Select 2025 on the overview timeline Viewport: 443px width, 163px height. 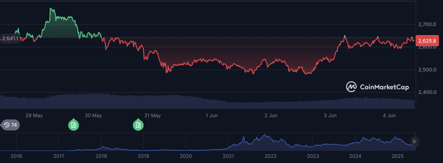pyautogui.click(x=397, y=156)
